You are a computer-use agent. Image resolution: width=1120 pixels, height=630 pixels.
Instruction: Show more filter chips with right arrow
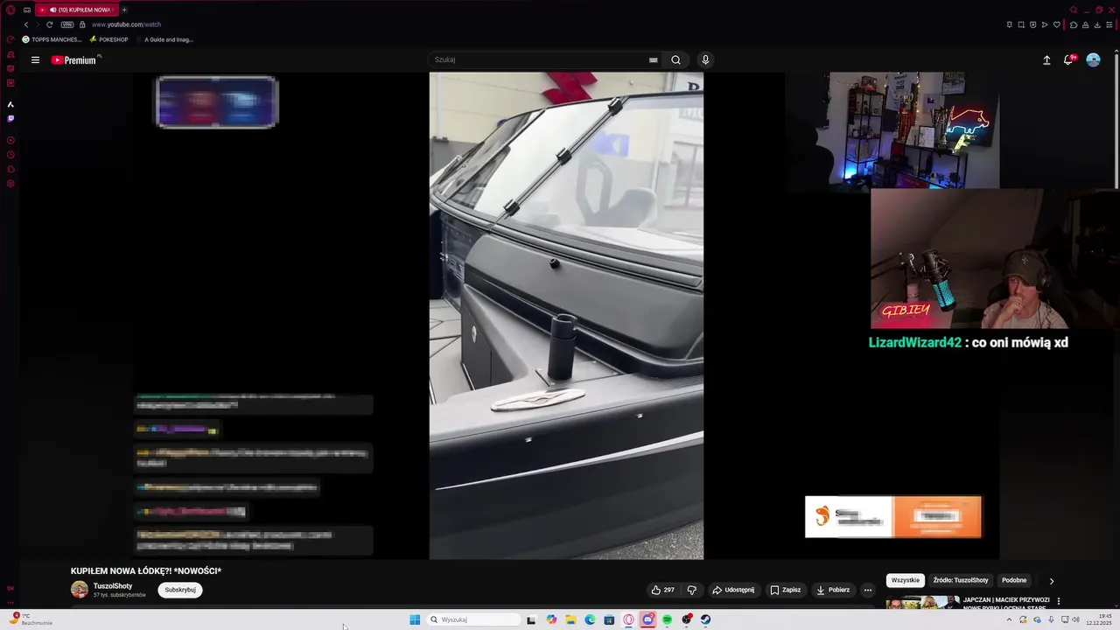pyautogui.click(x=1052, y=581)
